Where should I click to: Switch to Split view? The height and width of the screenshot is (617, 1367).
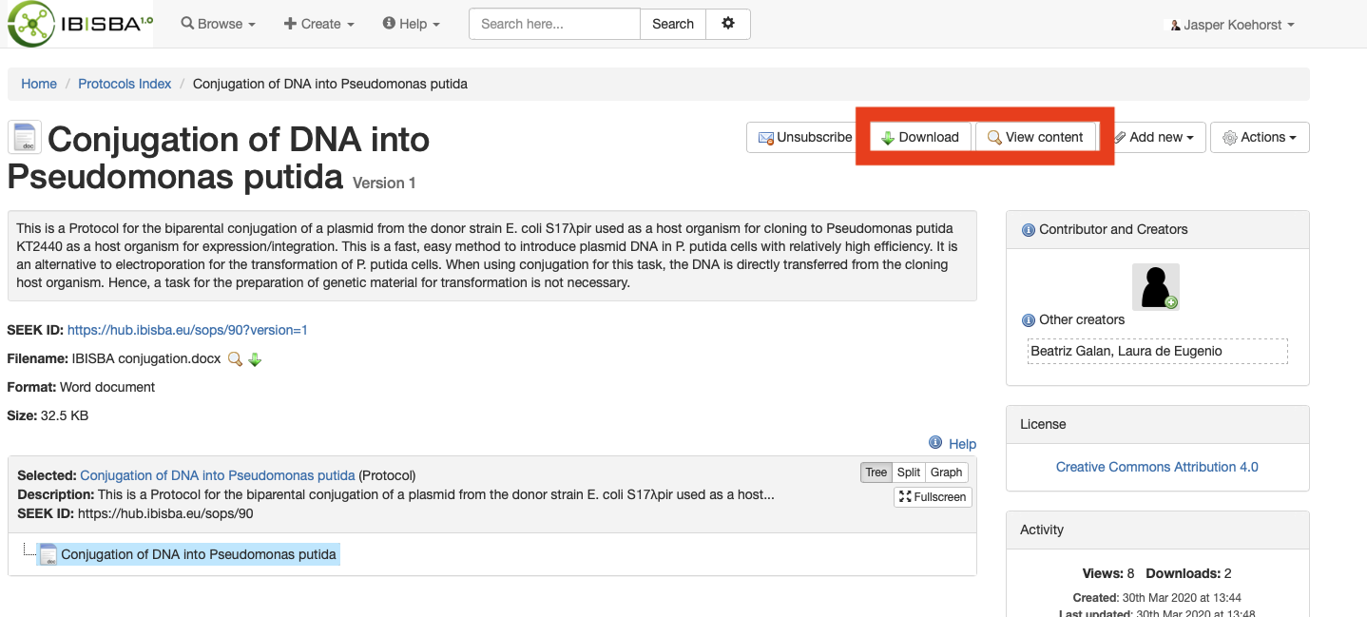pyautogui.click(x=909, y=472)
